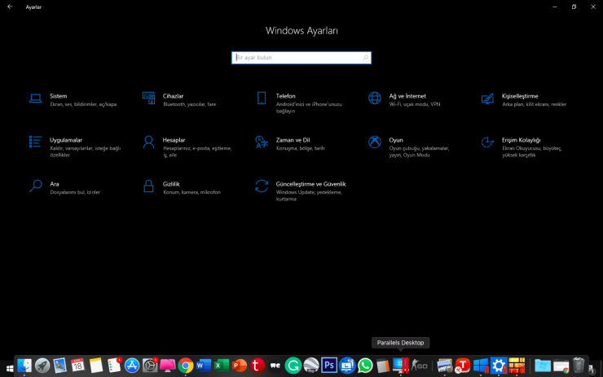The height and width of the screenshot is (377, 603).
Task: Click Windows Settings gear icon in Dock
Action: (499, 366)
